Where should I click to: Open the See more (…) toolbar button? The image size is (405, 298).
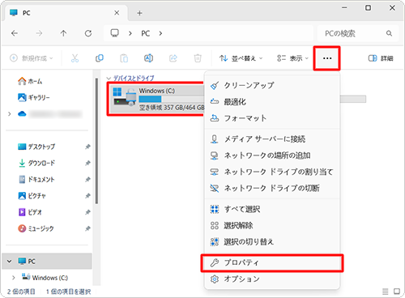coord(327,58)
